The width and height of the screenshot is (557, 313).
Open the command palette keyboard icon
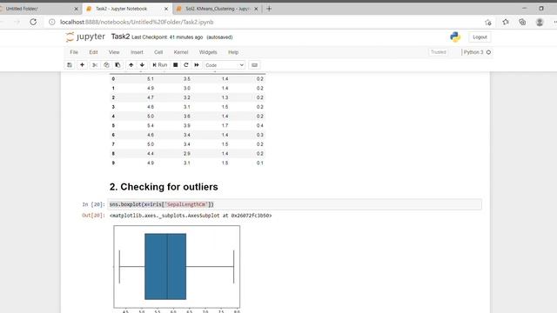tap(254, 65)
